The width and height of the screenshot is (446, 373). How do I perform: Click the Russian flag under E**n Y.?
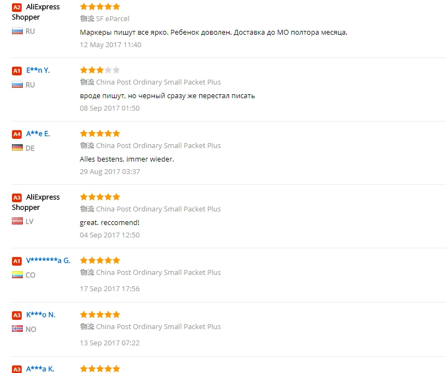click(17, 85)
